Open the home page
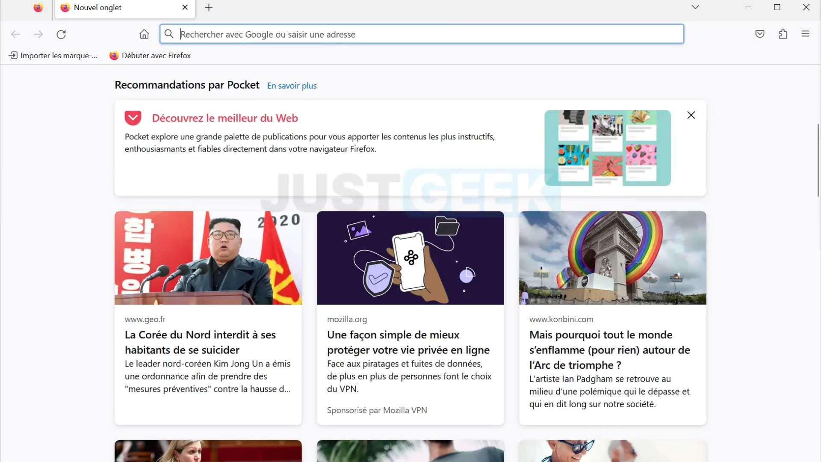 tap(144, 34)
